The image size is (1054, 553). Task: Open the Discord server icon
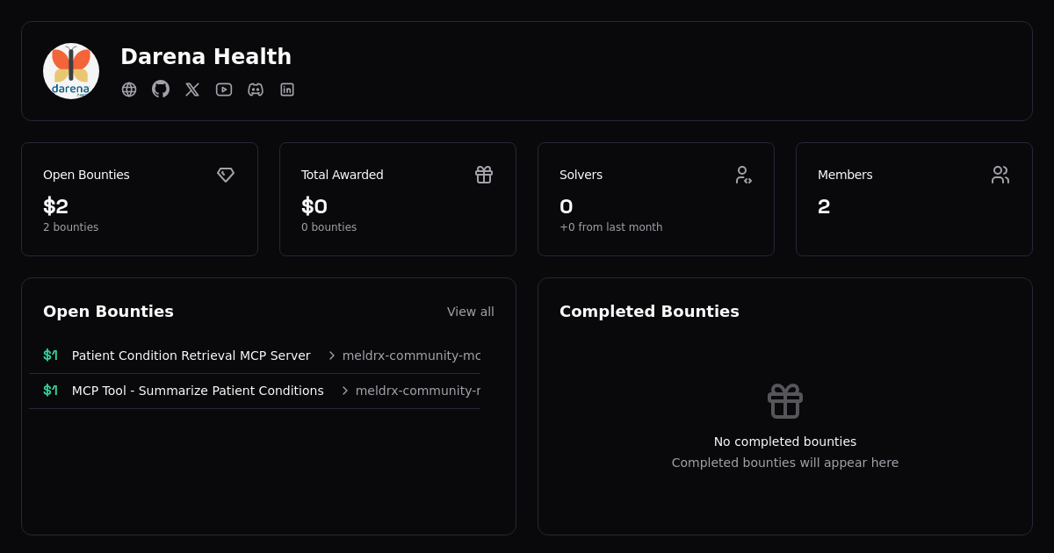(x=256, y=90)
